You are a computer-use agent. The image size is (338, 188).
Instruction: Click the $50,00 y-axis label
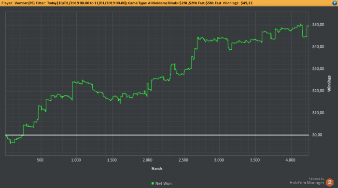point(318,25)
